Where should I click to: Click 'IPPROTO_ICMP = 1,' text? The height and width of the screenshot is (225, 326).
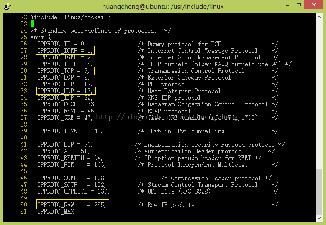point(65,51)
